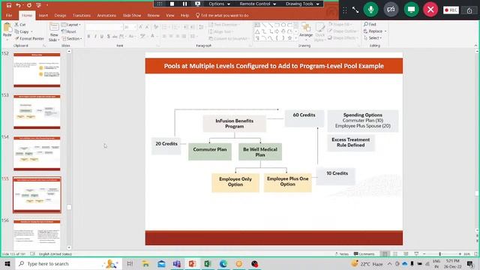Click the Format Painter tool
480x270 pixels.
tap(29, 38)
